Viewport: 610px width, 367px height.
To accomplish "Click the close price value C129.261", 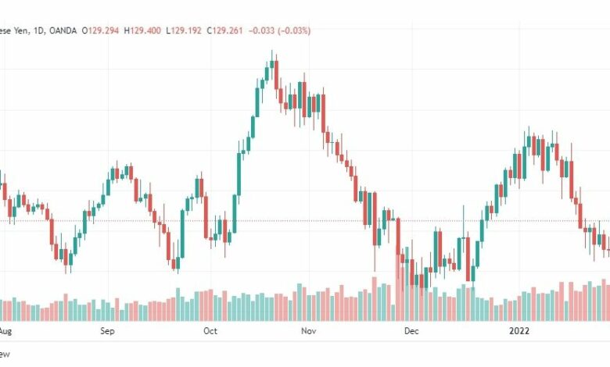I will pyautogui.click(x=224, y=30).
